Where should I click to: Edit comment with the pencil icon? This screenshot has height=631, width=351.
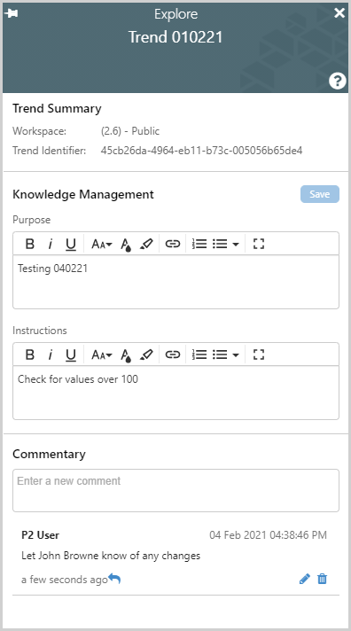click(305, 579)
